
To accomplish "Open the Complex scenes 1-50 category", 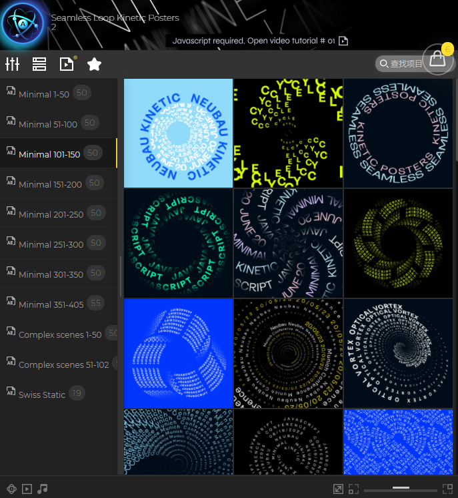I will pyautogui.click(x=59, y=334).
